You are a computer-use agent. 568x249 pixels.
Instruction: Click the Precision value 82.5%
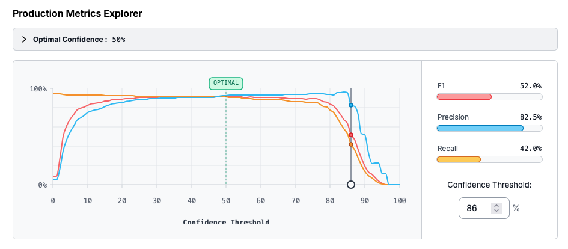tap(531, 117)
